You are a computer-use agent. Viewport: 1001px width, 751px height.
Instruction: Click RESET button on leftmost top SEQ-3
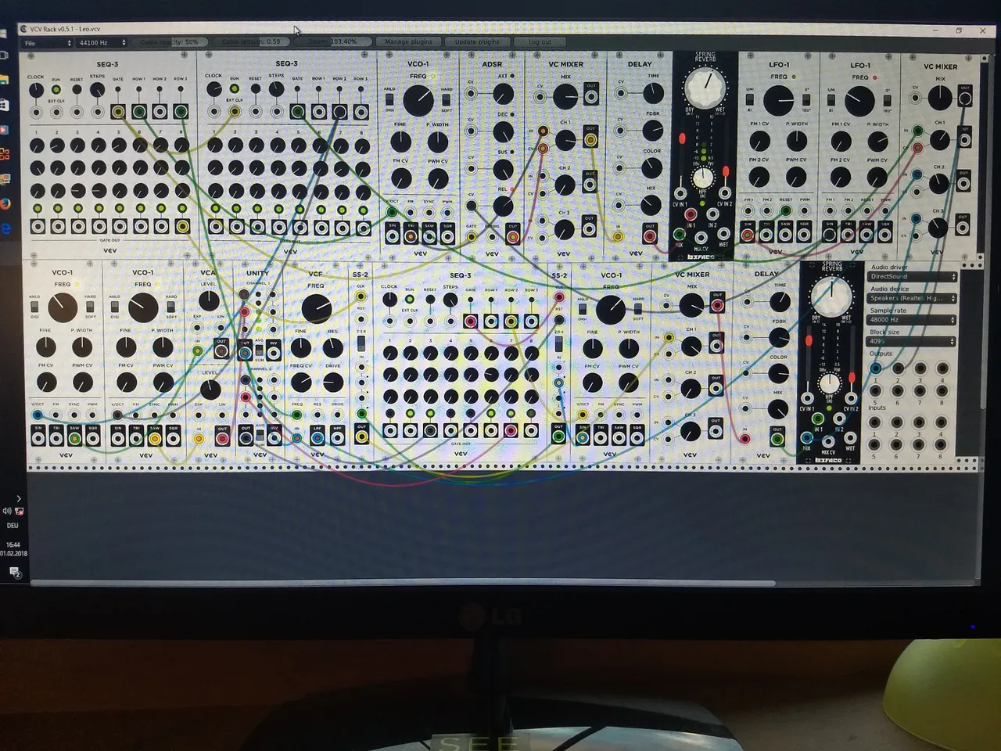click(x=77, y=90)
